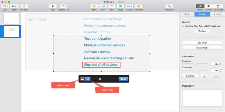The image size is (225, 112).
Task: Click the Saturation value stepper arrows
Action: click(x=220, y=71)
